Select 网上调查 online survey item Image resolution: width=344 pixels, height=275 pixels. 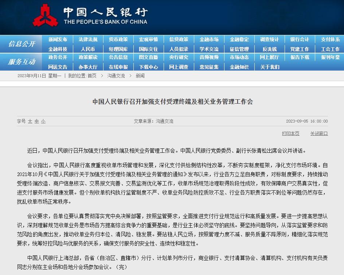(x=179, y=67)
